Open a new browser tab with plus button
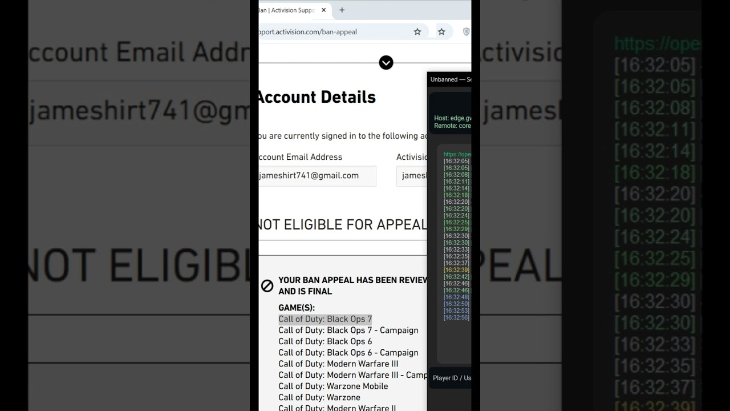This screenshot has width=730, height=411. click(x=342, y=10)
